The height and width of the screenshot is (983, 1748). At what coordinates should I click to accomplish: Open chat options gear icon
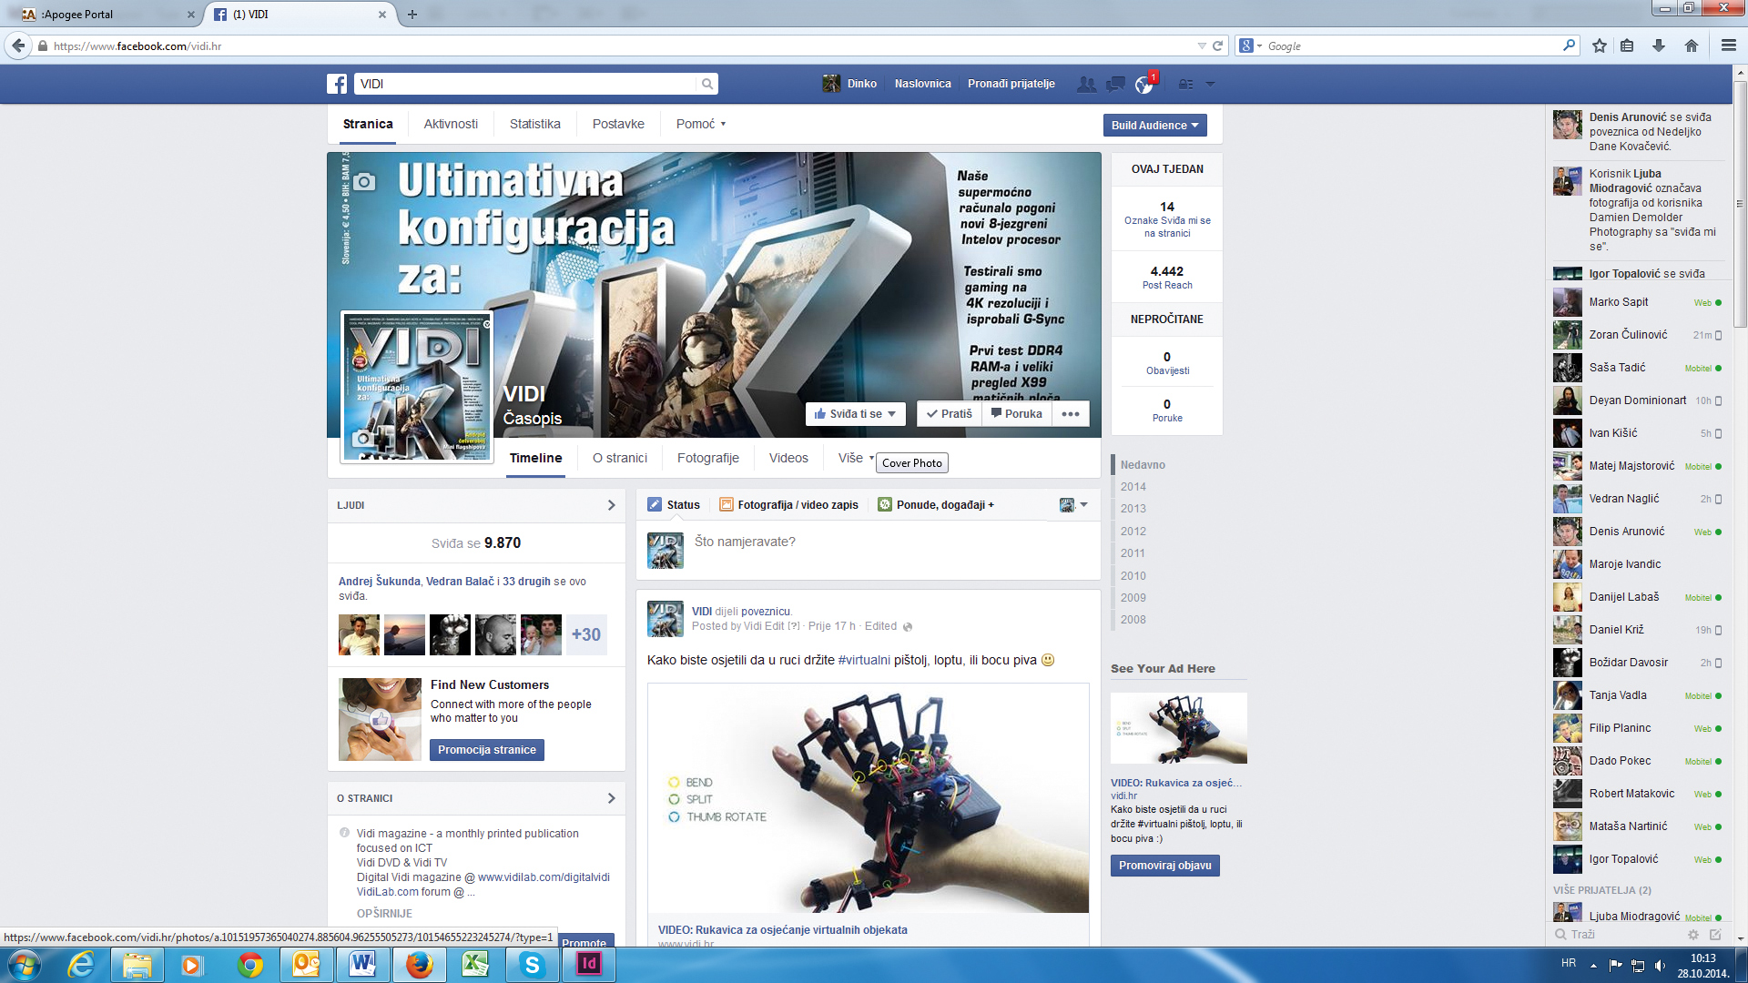(x=1692, y=935)
